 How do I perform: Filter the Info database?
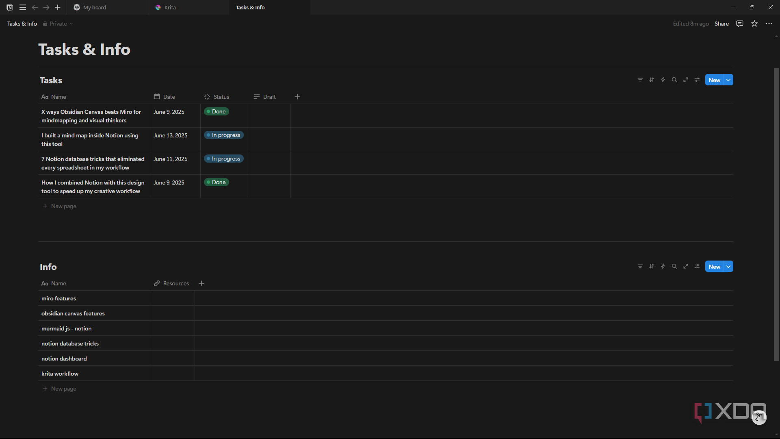[x=640, y=266]
